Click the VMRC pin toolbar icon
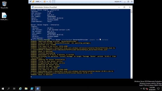 33,2
